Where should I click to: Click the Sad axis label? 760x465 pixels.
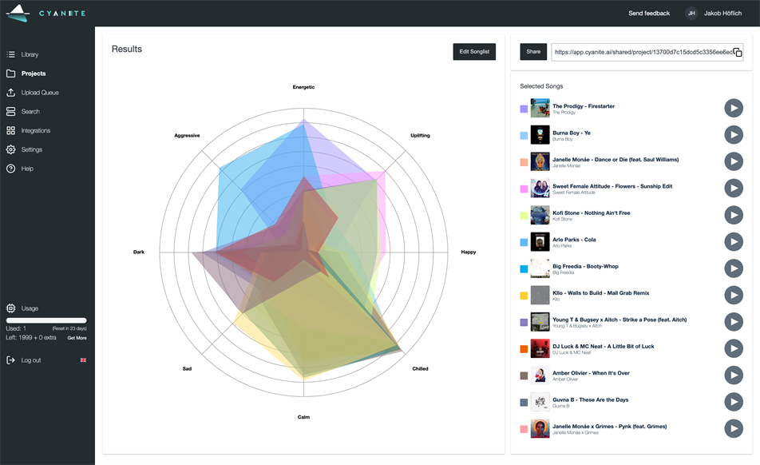187,368
